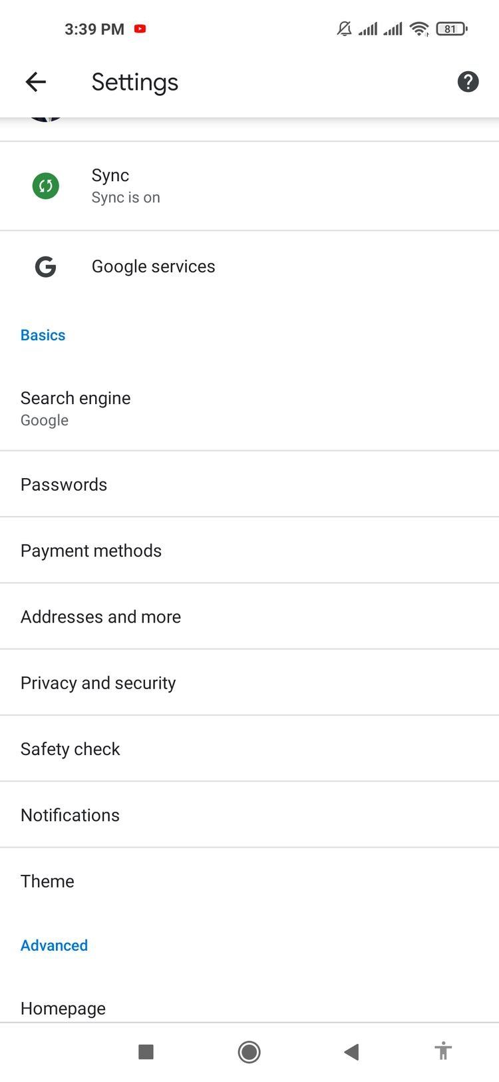The width and height of the screenshot is (499, 1082).
Task: Select Privacy and security
Action: click(98, 682)
